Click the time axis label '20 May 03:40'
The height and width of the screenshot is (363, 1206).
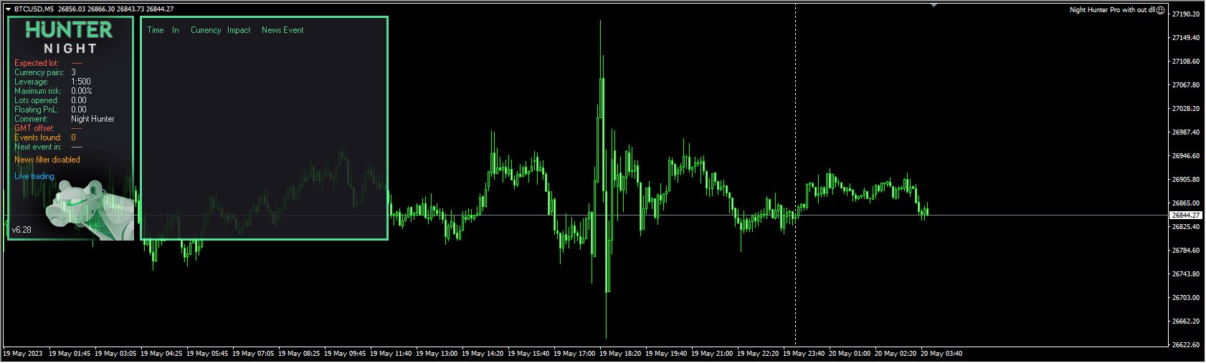tap(941, 354)
